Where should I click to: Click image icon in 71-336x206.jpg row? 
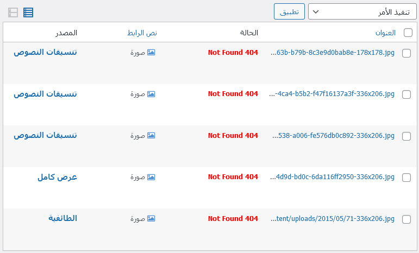click(151, 219)
